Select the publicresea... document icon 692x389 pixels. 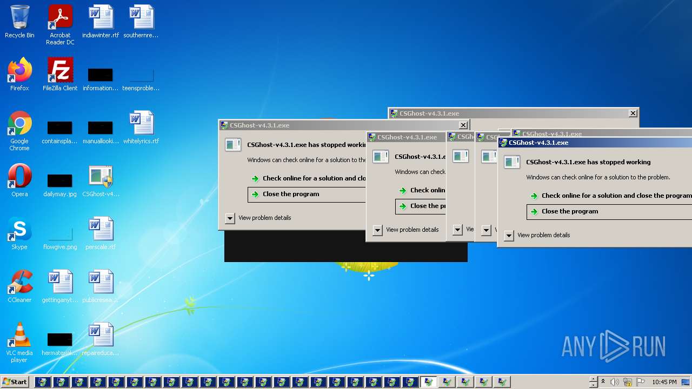point(101,286)
